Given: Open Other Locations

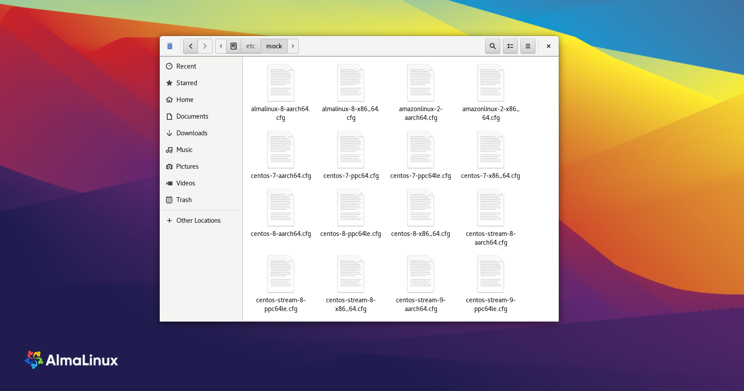Looking at the screenshot, I should click(x=198, y=221).
